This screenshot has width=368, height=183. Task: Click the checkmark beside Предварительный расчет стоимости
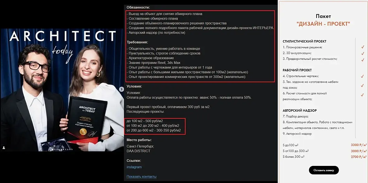(x=363, y=60)
